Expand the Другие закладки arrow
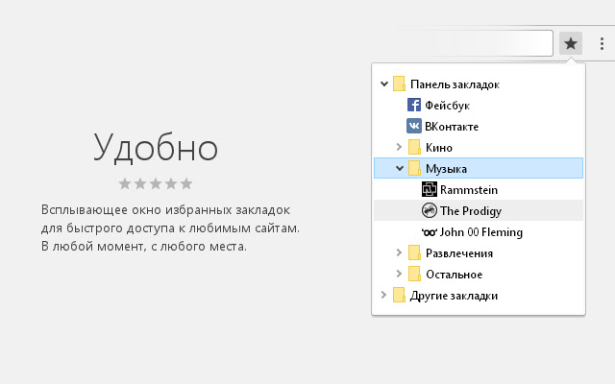Screen dimensions: 615x384 tap(384, 295)
